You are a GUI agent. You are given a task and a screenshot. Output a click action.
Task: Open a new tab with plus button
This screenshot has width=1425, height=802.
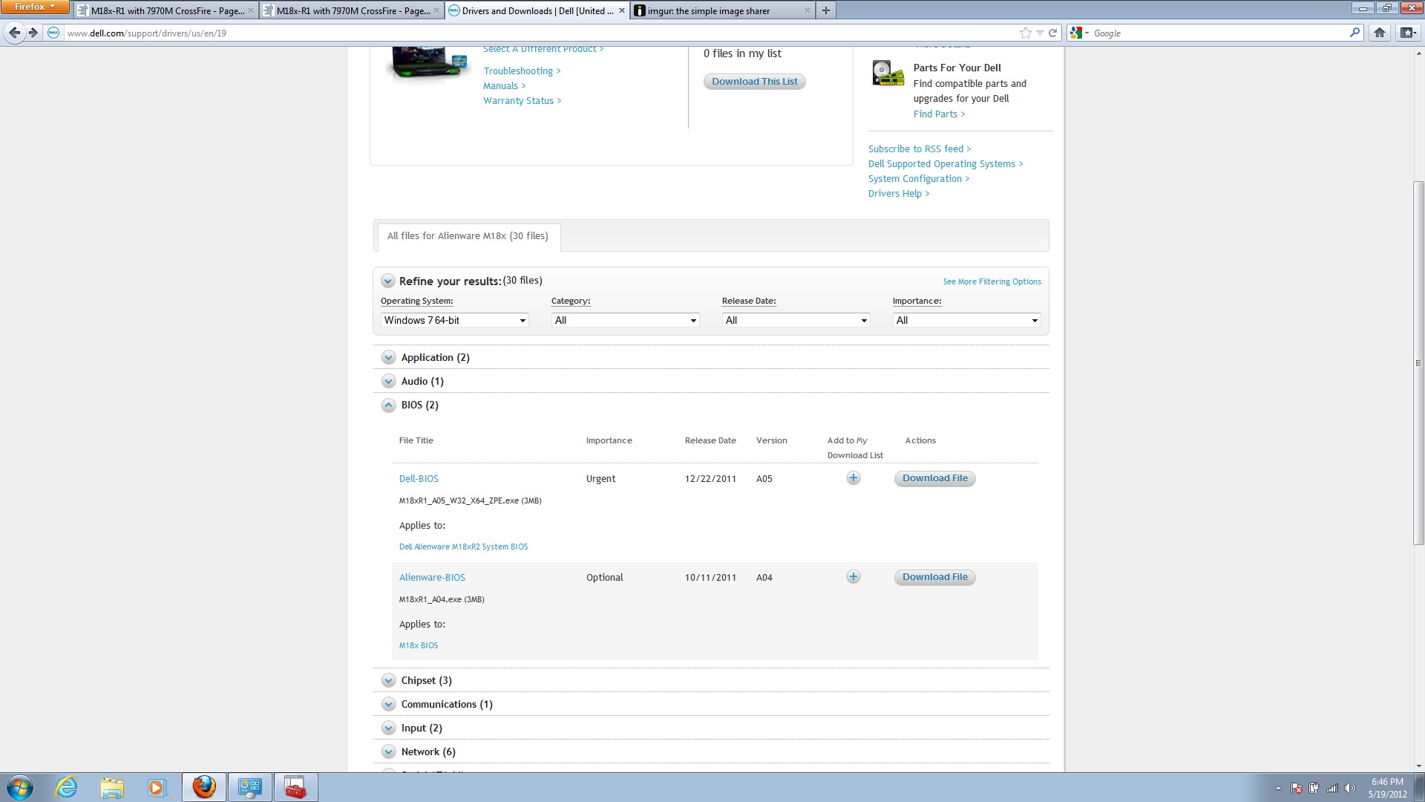click(x=825, y=10)
